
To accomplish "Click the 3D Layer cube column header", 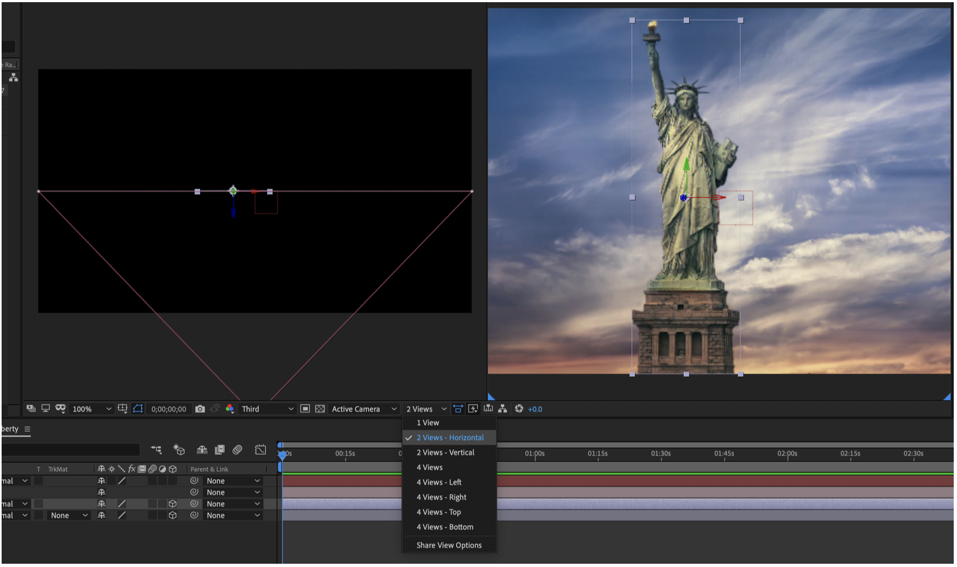I will 173,469.
